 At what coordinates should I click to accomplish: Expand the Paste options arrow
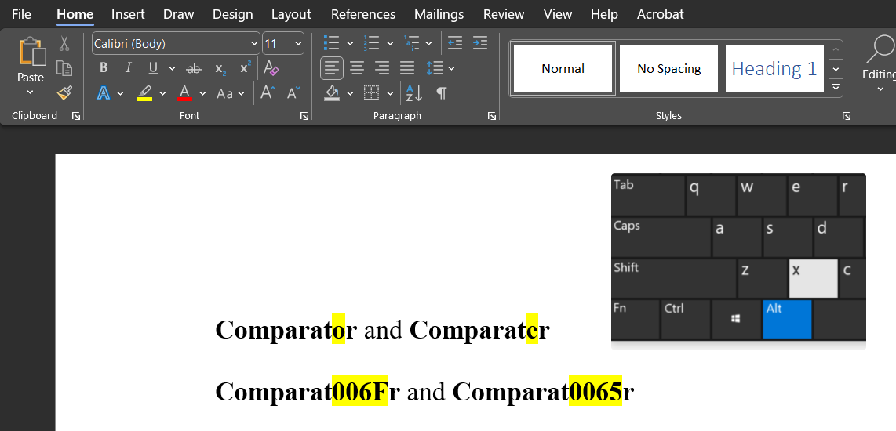[31, 92]
